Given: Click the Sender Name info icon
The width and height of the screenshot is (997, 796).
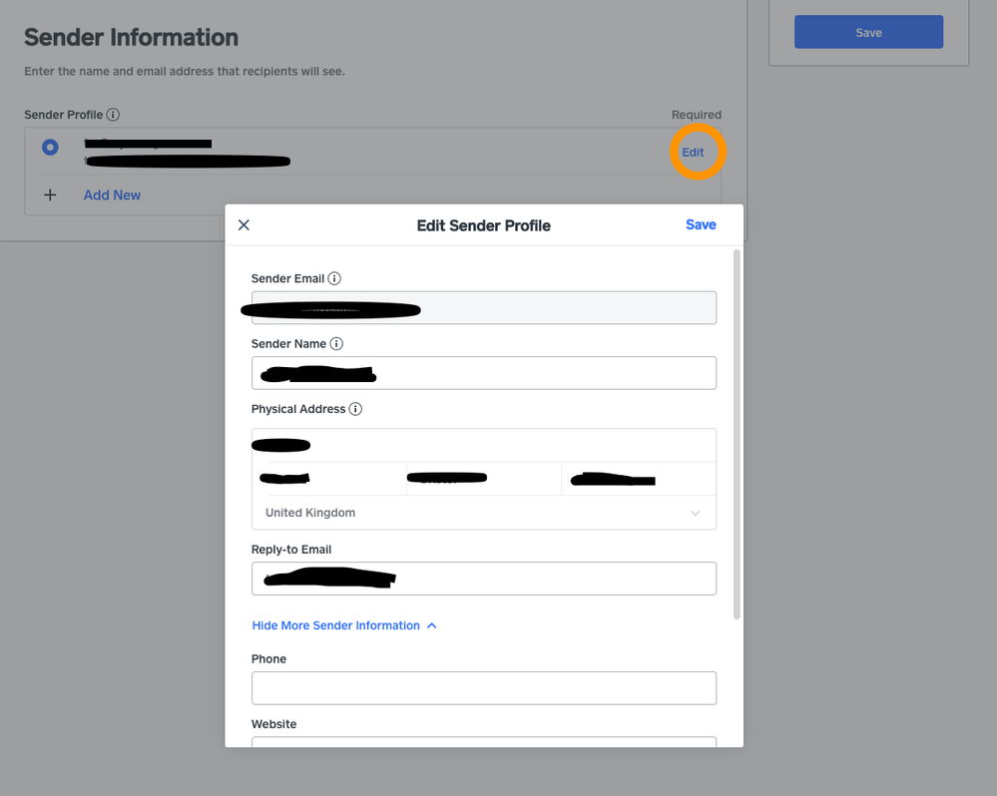Looking at the screenshot, I should point(336,344).
